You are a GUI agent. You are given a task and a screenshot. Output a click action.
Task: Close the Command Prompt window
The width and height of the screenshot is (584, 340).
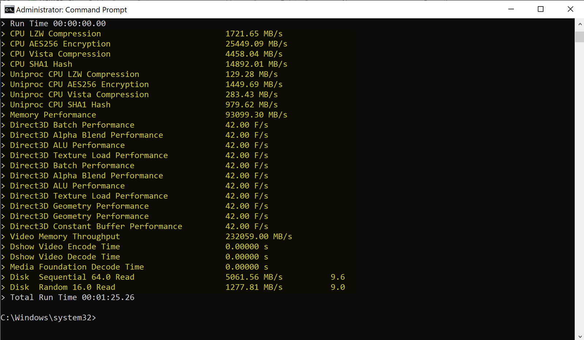[x=570, y=9]
